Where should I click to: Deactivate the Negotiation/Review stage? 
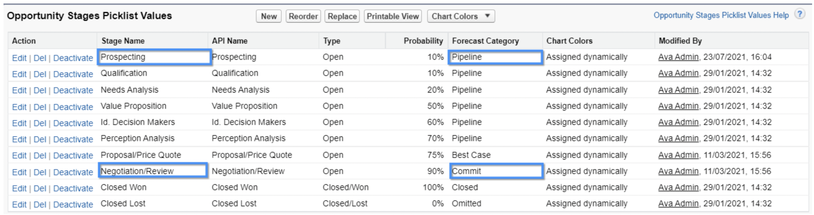coord(73,172)
